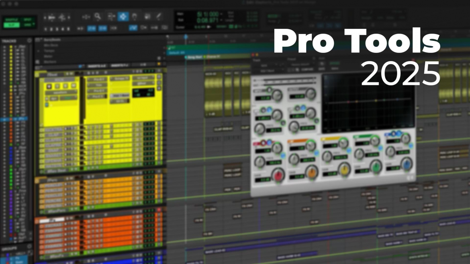
Task: Select the Scrubber speaker tool
Action: pos(147,17)
